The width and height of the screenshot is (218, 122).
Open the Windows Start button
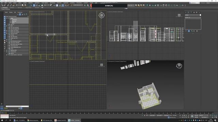[x=2, y=120]
